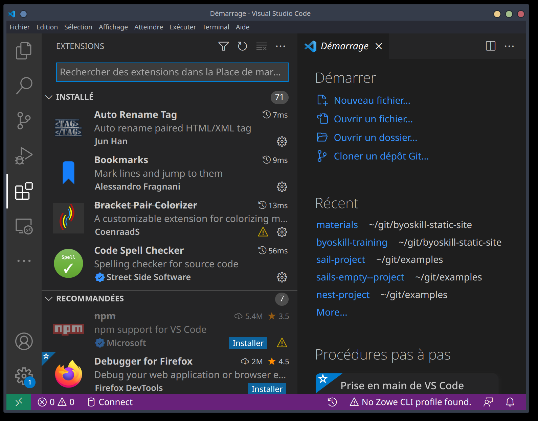Click Nouveau fichier link
Screen dimensions: 538x421
pos(372,100)
